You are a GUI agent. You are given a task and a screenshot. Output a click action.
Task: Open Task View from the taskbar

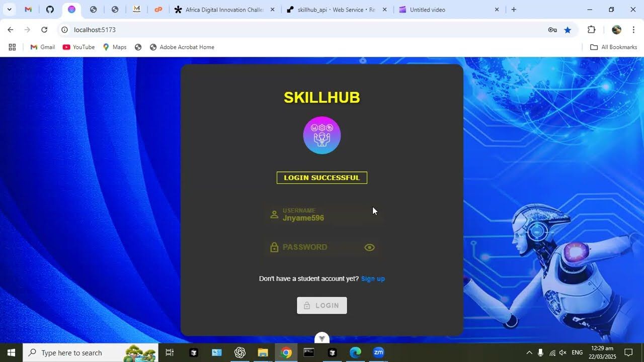coord(170,352)
